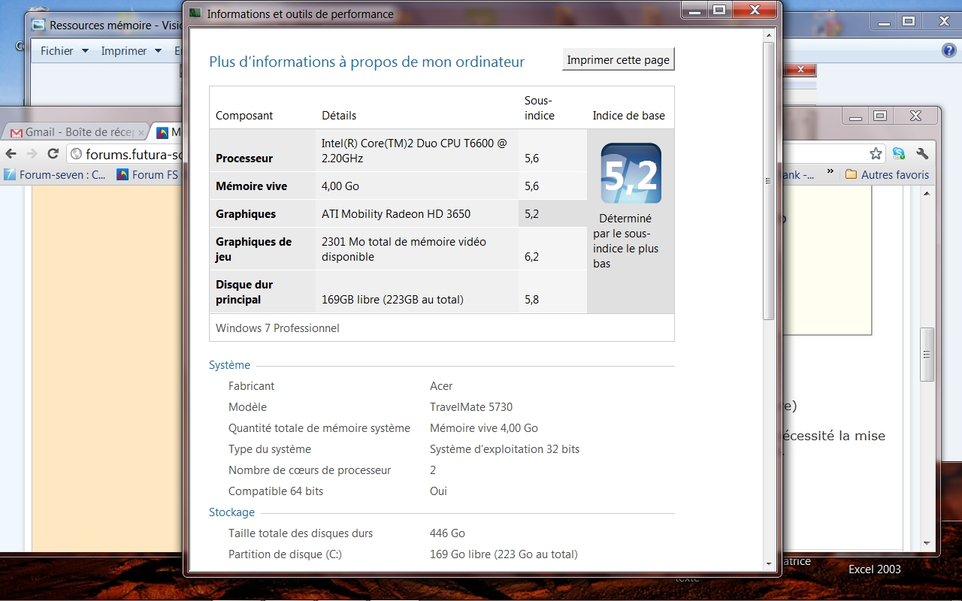Open the Chrome wrench menu
962x601 pixels.
(923, 154)
